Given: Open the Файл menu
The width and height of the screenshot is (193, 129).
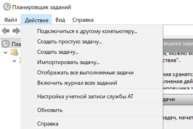Looking at the screenshot, I should pyautogui.click(x=10, y=20).
